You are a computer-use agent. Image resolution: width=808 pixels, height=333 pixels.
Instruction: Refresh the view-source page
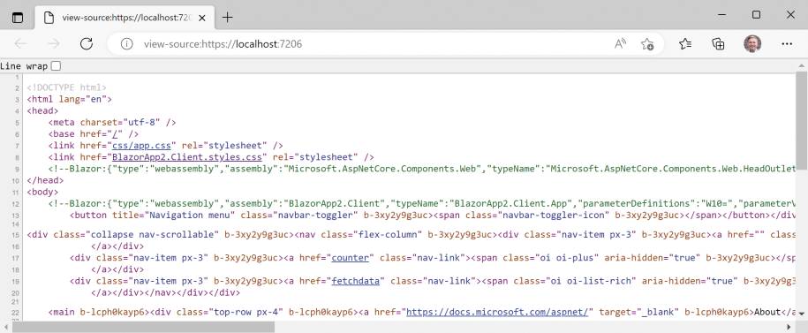pyautogui.click(x=87, y=44)
